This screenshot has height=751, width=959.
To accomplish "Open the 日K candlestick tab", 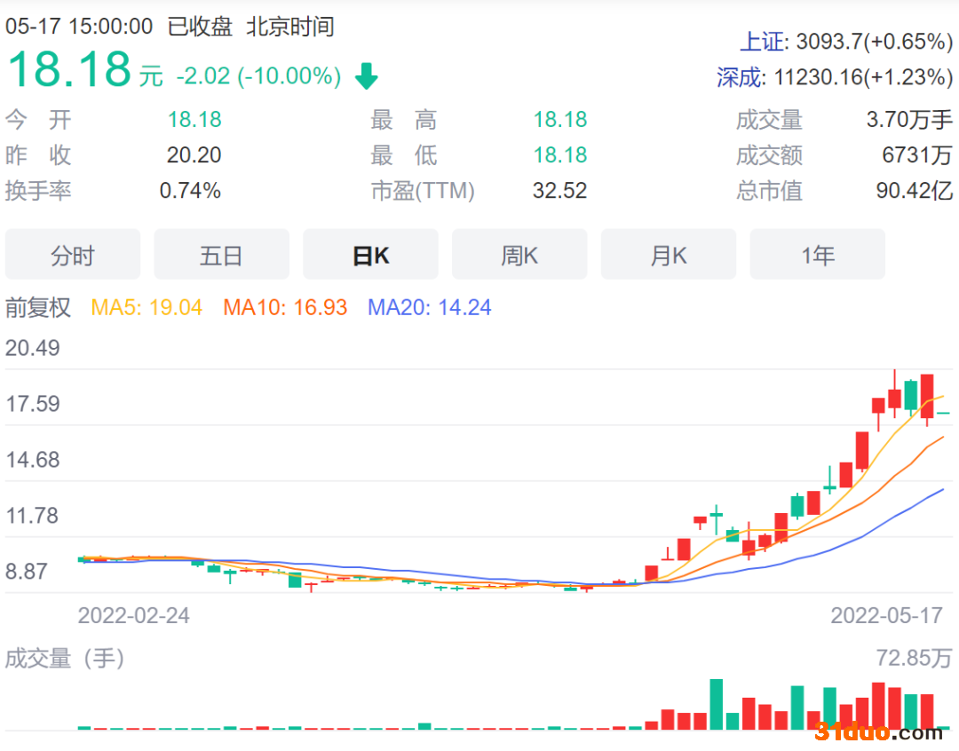I will tap(370, 256).
